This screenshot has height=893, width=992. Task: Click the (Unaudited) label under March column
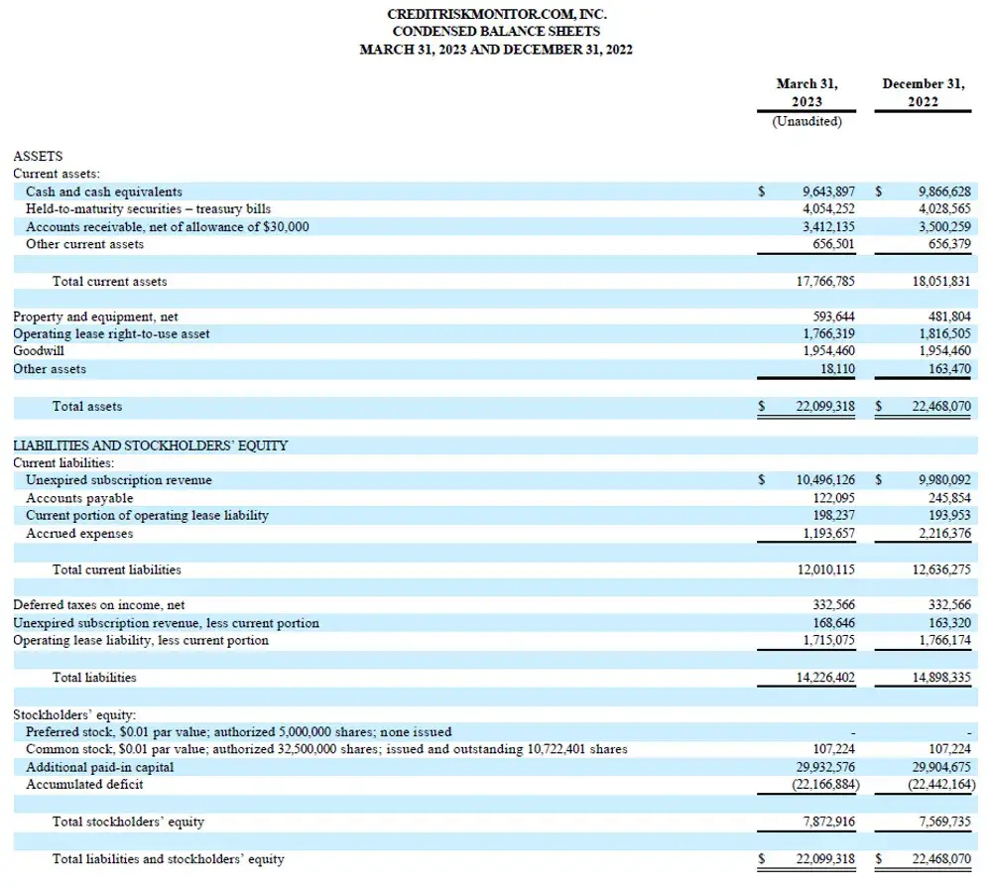coord(806,121)
